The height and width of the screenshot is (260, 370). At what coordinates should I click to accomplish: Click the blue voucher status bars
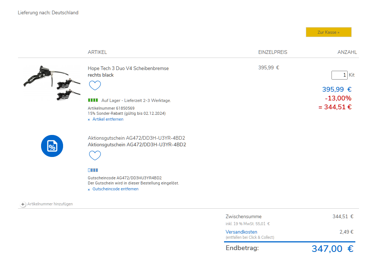point(93,170)
